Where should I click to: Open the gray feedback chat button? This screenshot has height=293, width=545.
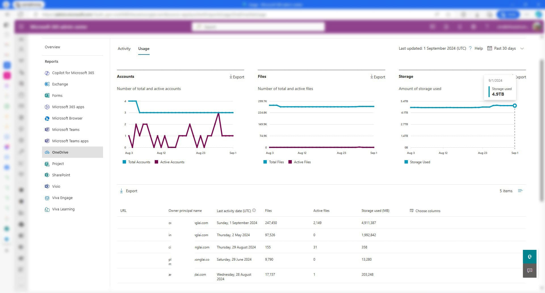530,271
